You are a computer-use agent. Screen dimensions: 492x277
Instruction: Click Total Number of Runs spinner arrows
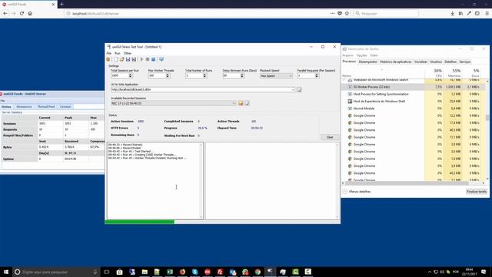click(204, 75)
